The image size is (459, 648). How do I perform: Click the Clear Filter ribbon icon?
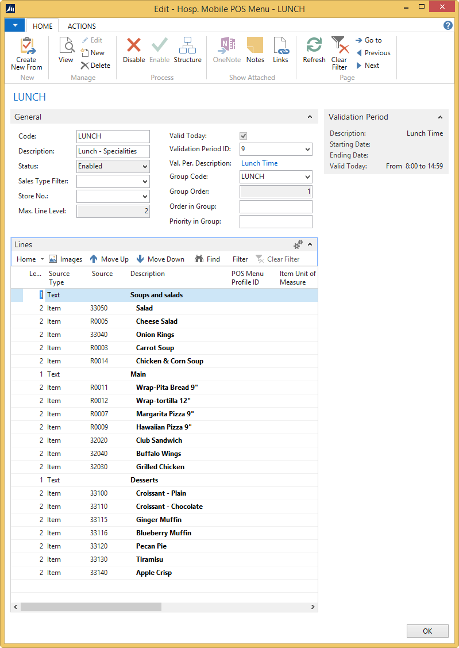click(x=340, y=46)
